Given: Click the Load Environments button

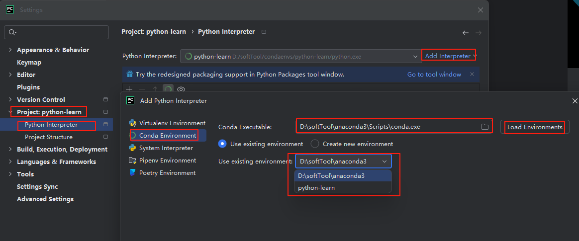Looking at the screenshot, I should (535, 127).
